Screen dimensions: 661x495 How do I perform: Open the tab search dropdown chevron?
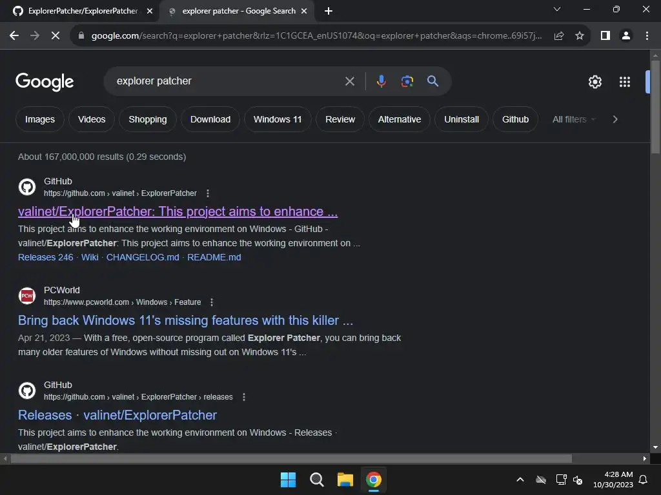[x=557, y=9]
